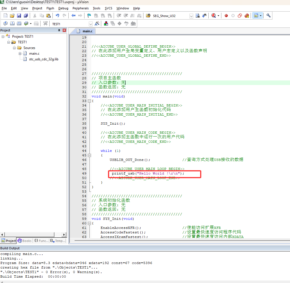Open the Peripherals menu
The image size is (290, 283).
click(81, 8)
